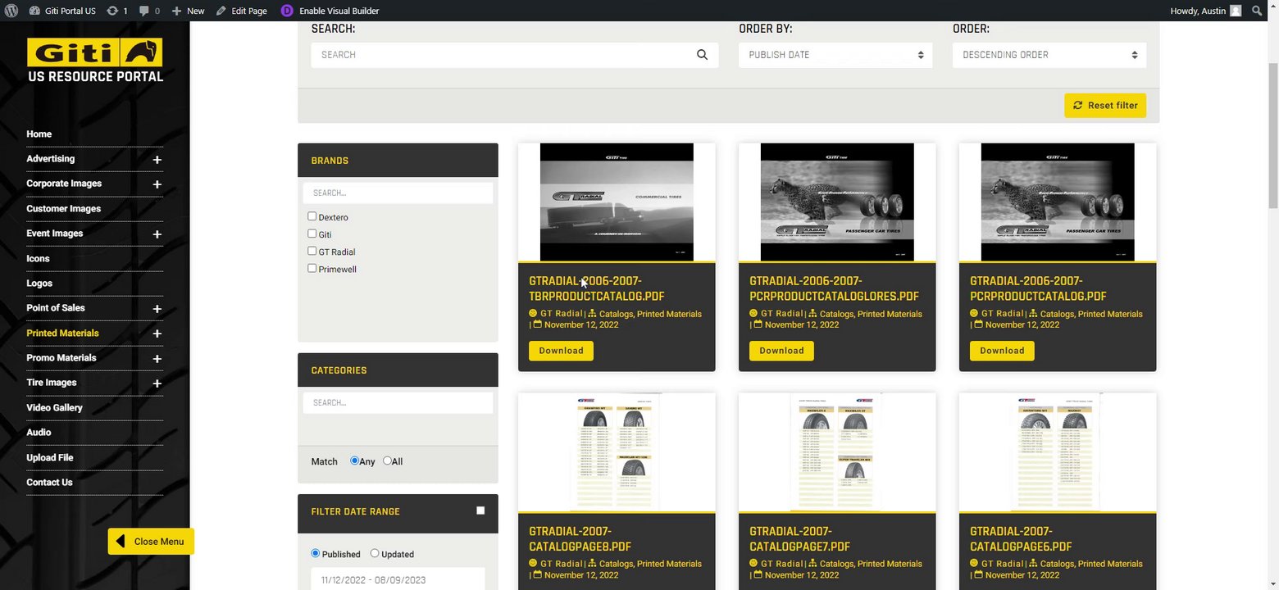Expand the Event Images submenu
Image resolution: width=1279 pixels, height=590 pixels.
(x=157, y=234)
